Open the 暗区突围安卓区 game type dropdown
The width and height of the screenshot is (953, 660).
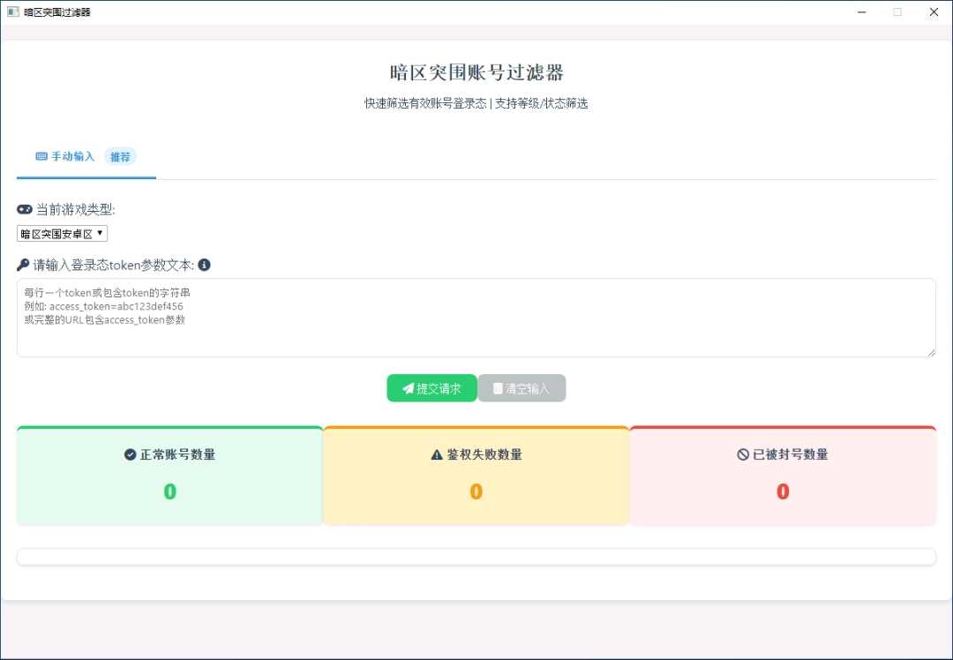pos(62,233)
